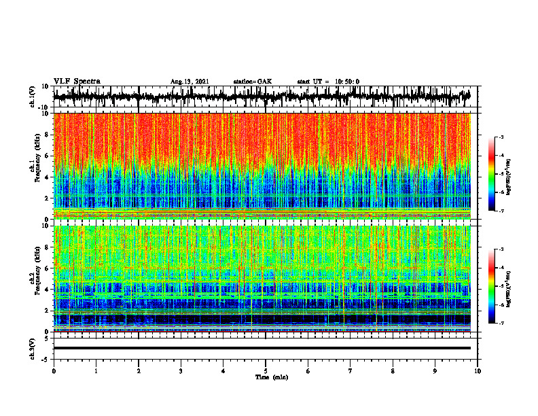The image size is (538, 416).
Task: Click the time axis tick label "0"
Action: [x=54, y=371]
